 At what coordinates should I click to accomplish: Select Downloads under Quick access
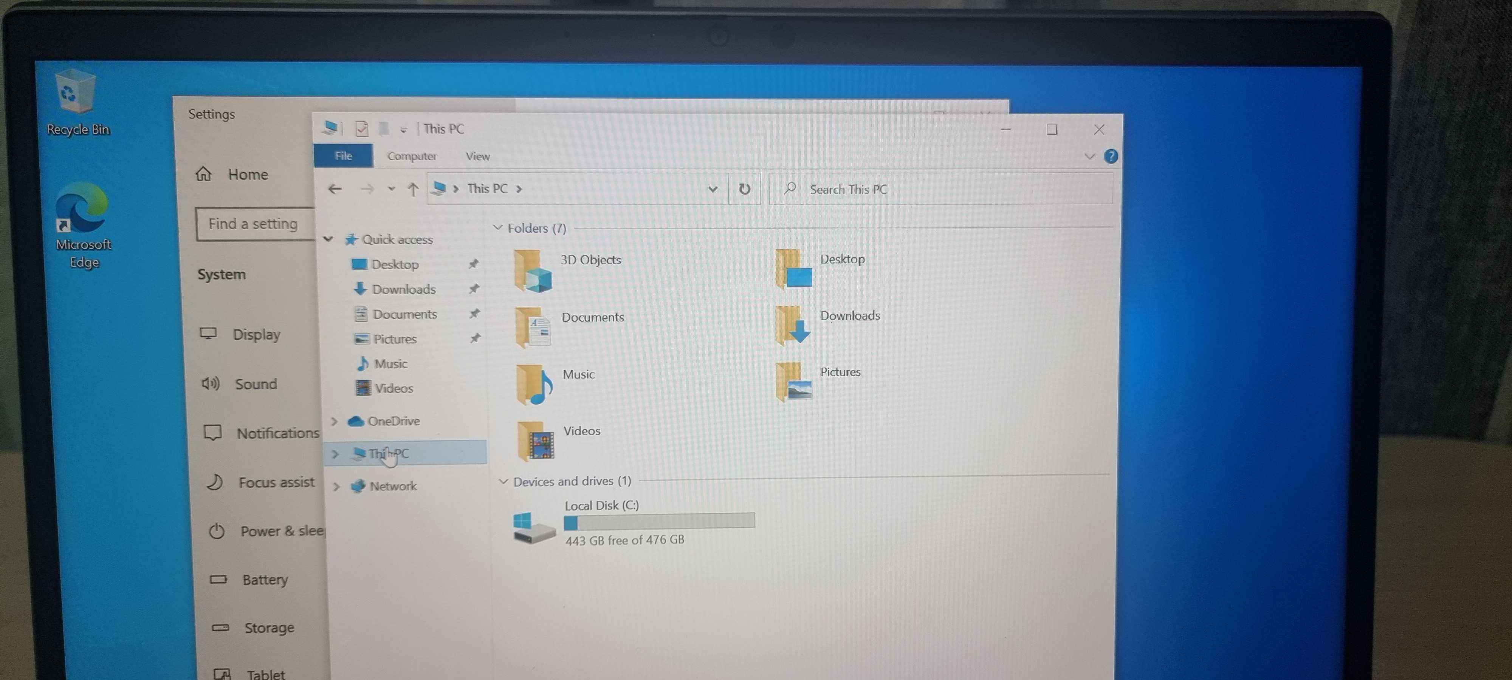click(x=403, y=289)
